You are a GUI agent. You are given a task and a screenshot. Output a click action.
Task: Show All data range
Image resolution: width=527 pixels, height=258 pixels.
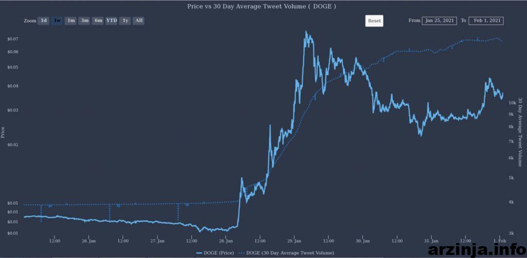tap(139, 21)
